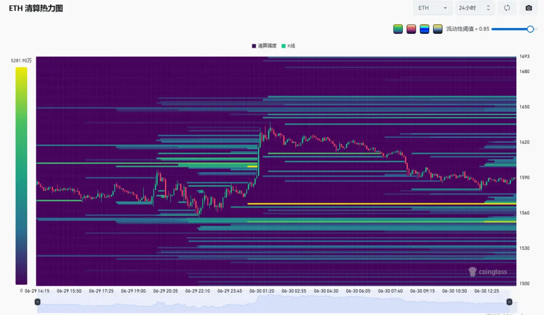Select the pink-red color scheme swatch
Screen dimensions: 544x315
point(411,29)
